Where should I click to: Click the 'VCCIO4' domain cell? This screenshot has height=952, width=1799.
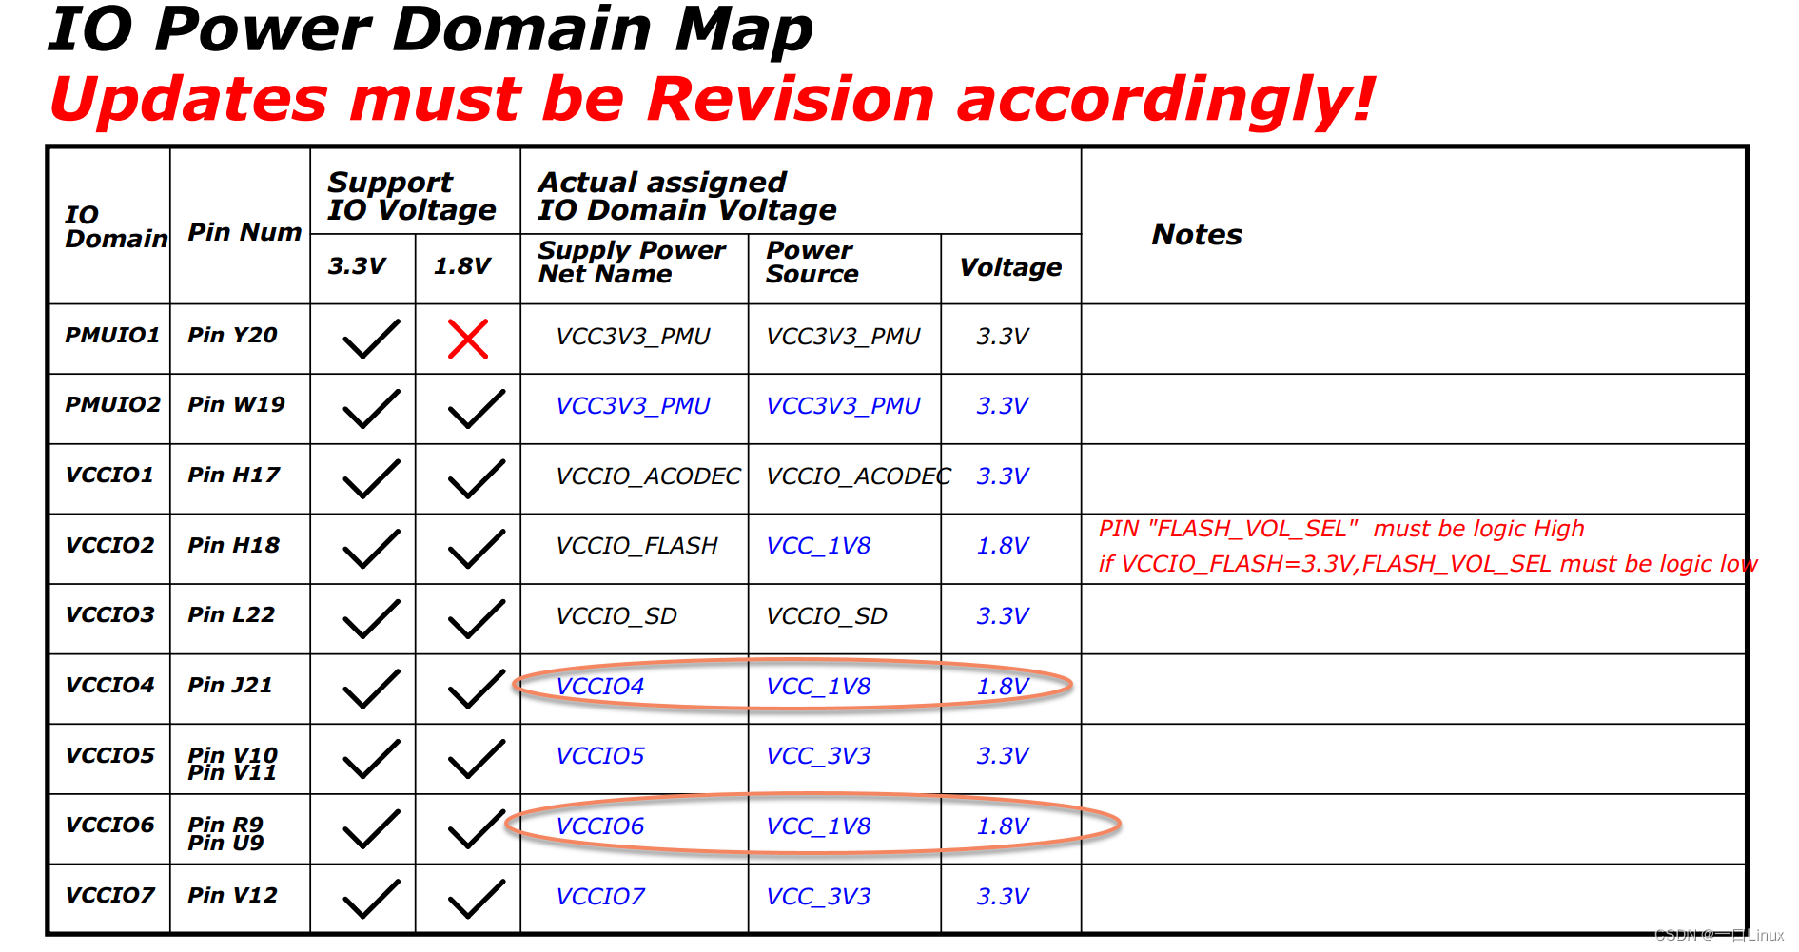click(x=109, y=685)
